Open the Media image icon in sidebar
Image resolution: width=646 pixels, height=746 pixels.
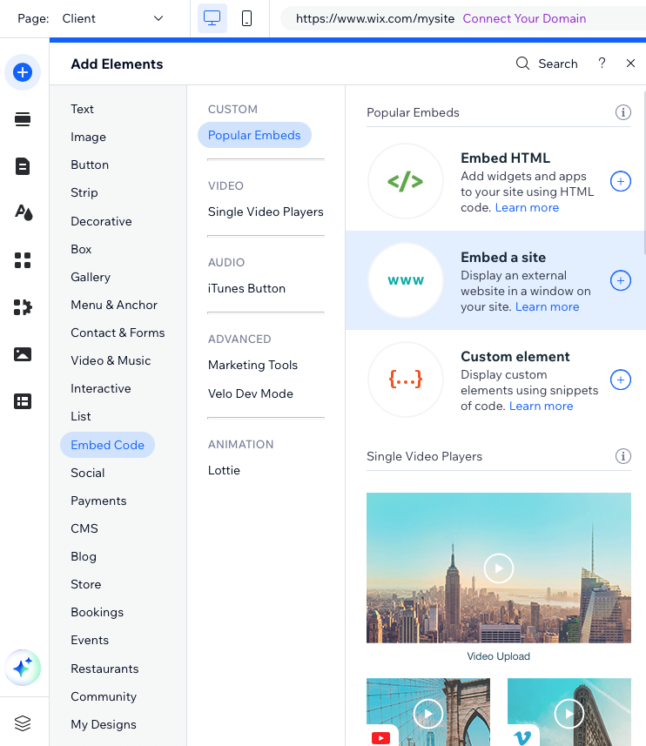(x=23, y=354)
